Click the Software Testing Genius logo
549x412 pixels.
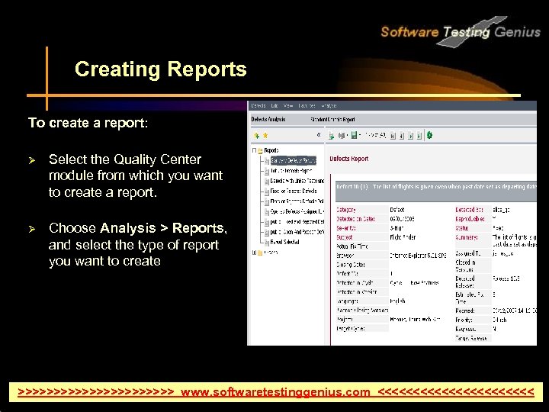(x=461, y=31)
